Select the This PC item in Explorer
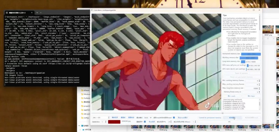The image size is (279, 132). pos(85,126)
